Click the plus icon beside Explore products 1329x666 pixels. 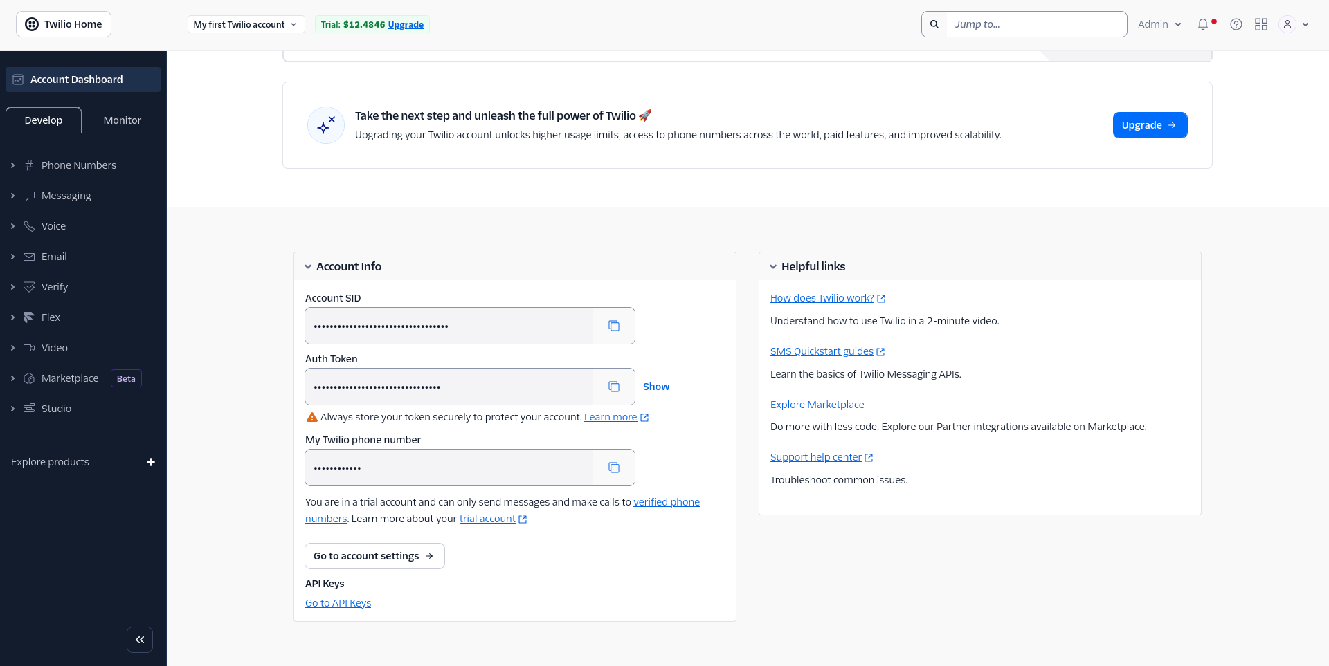pos(151,462)
